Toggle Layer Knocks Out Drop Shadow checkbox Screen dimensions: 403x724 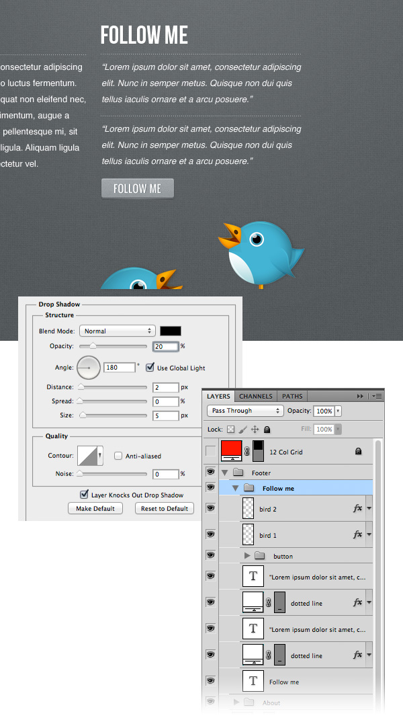click(x=84, y=495)
